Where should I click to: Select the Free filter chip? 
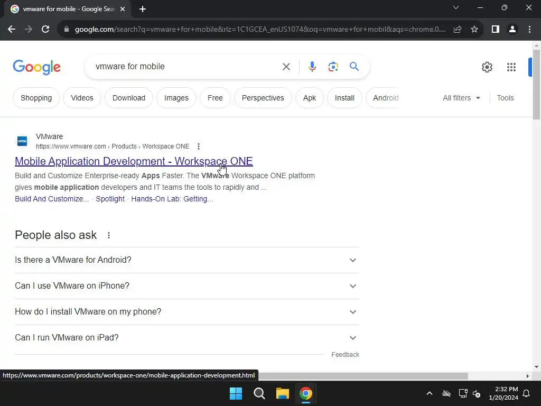tap(215, 98)
